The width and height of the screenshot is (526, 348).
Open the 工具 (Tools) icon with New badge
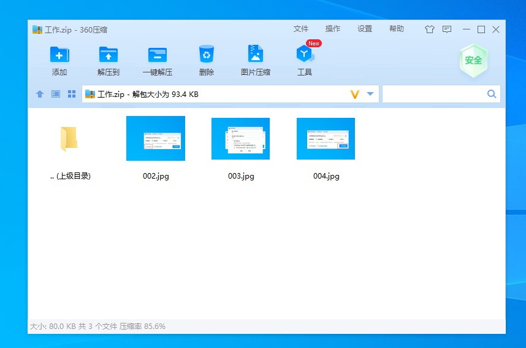pyautogui.click(x=305, y=55)
